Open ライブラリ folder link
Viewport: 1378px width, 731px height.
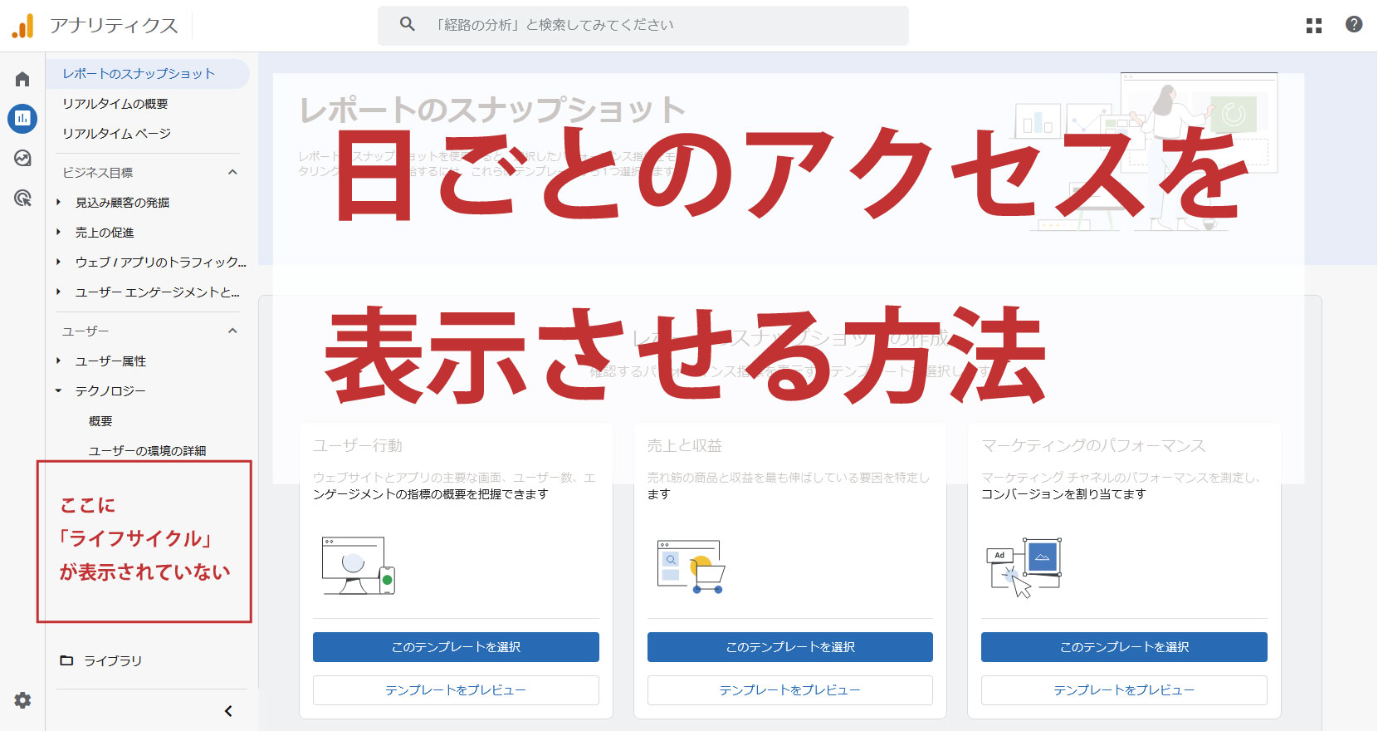click(113, 661)
